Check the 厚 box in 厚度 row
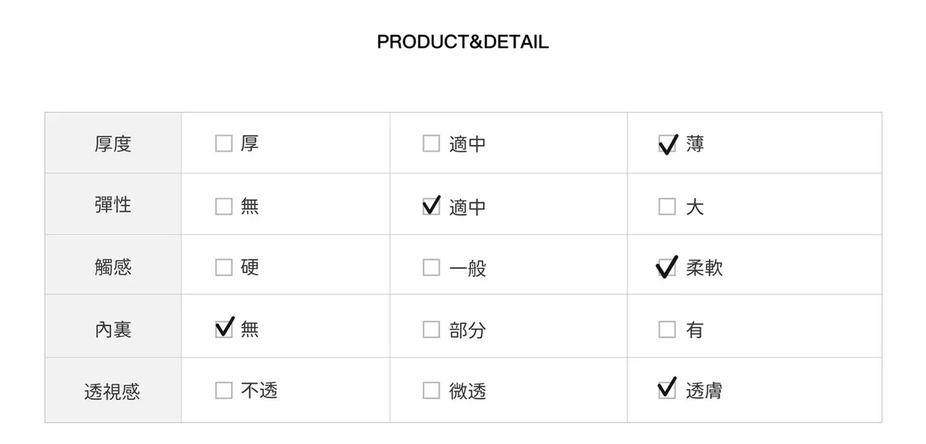This screenshot has width=926, height=444. pos(224,144)
